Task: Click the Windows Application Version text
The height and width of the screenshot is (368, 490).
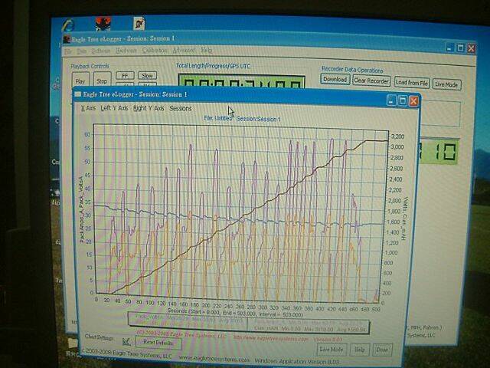Action: [x=297, y=361]
